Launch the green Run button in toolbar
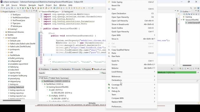 pyautogui.click(x=23, y=8)
